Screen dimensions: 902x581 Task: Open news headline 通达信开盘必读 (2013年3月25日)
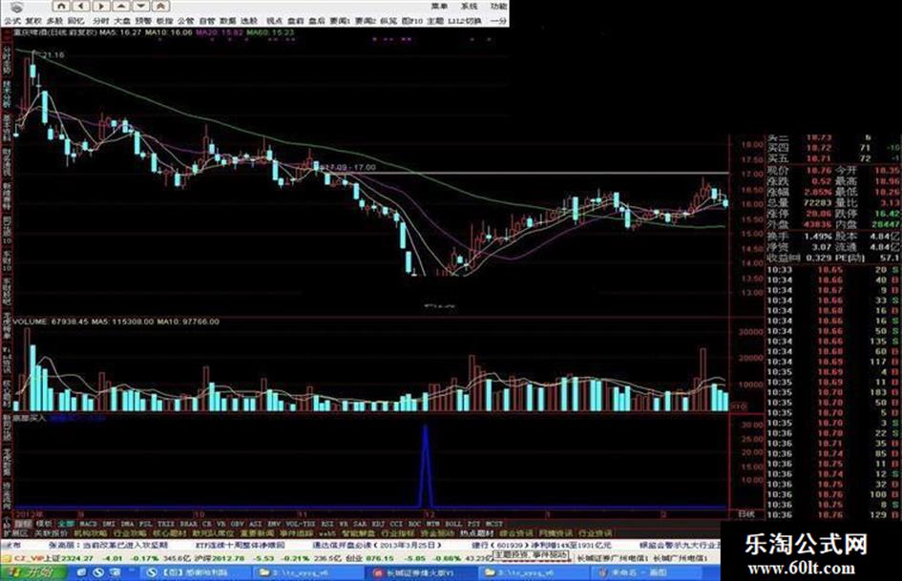tap(376, 545)
